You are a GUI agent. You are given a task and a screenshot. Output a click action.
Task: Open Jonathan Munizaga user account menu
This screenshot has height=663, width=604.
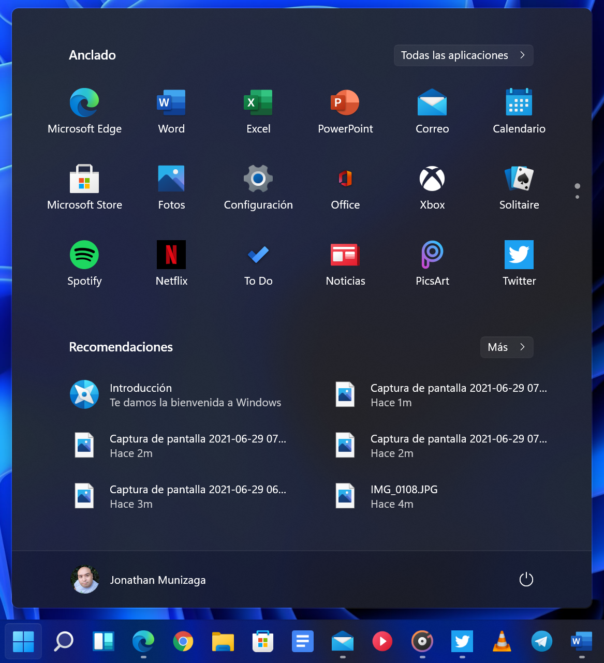(138, 580)
